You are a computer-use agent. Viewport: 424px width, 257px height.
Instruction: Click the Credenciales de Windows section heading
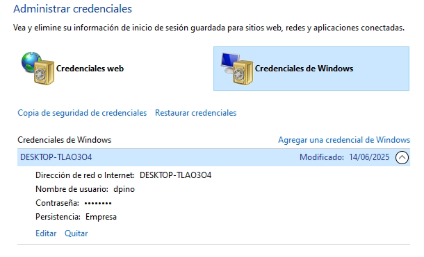tap(65, 140)
